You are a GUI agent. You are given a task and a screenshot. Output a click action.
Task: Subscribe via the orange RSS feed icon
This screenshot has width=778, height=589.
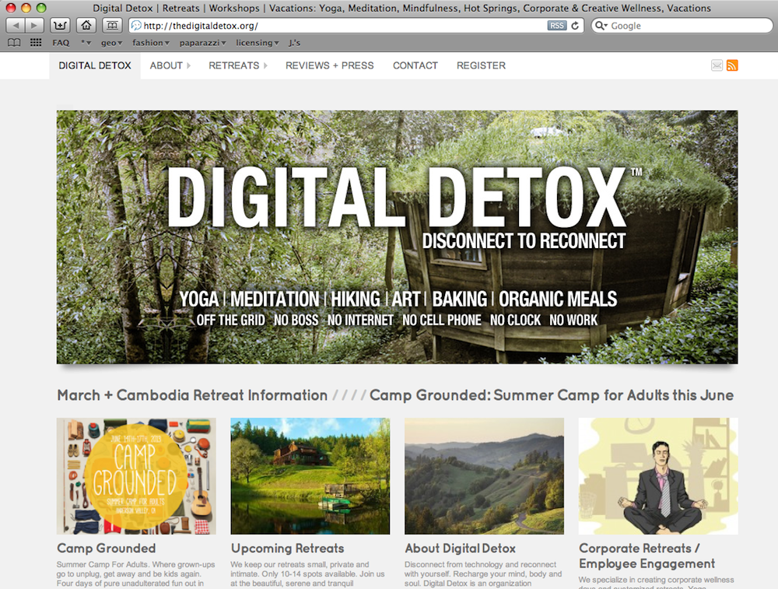coord(732,65)
